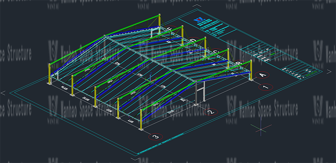The height and width of the screenshot is (163, 336).
Task: Click the right viewport edge arrow marker
Action: pyautogui.click(x=329, y=72)
